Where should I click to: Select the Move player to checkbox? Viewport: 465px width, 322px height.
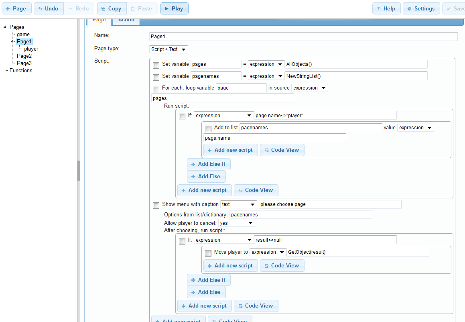208,253
